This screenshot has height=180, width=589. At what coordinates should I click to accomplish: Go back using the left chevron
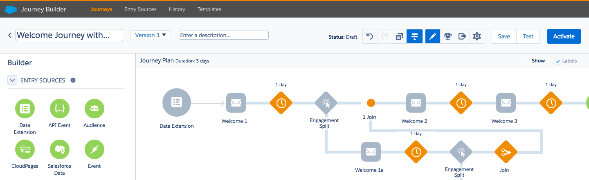pos(10,36)
